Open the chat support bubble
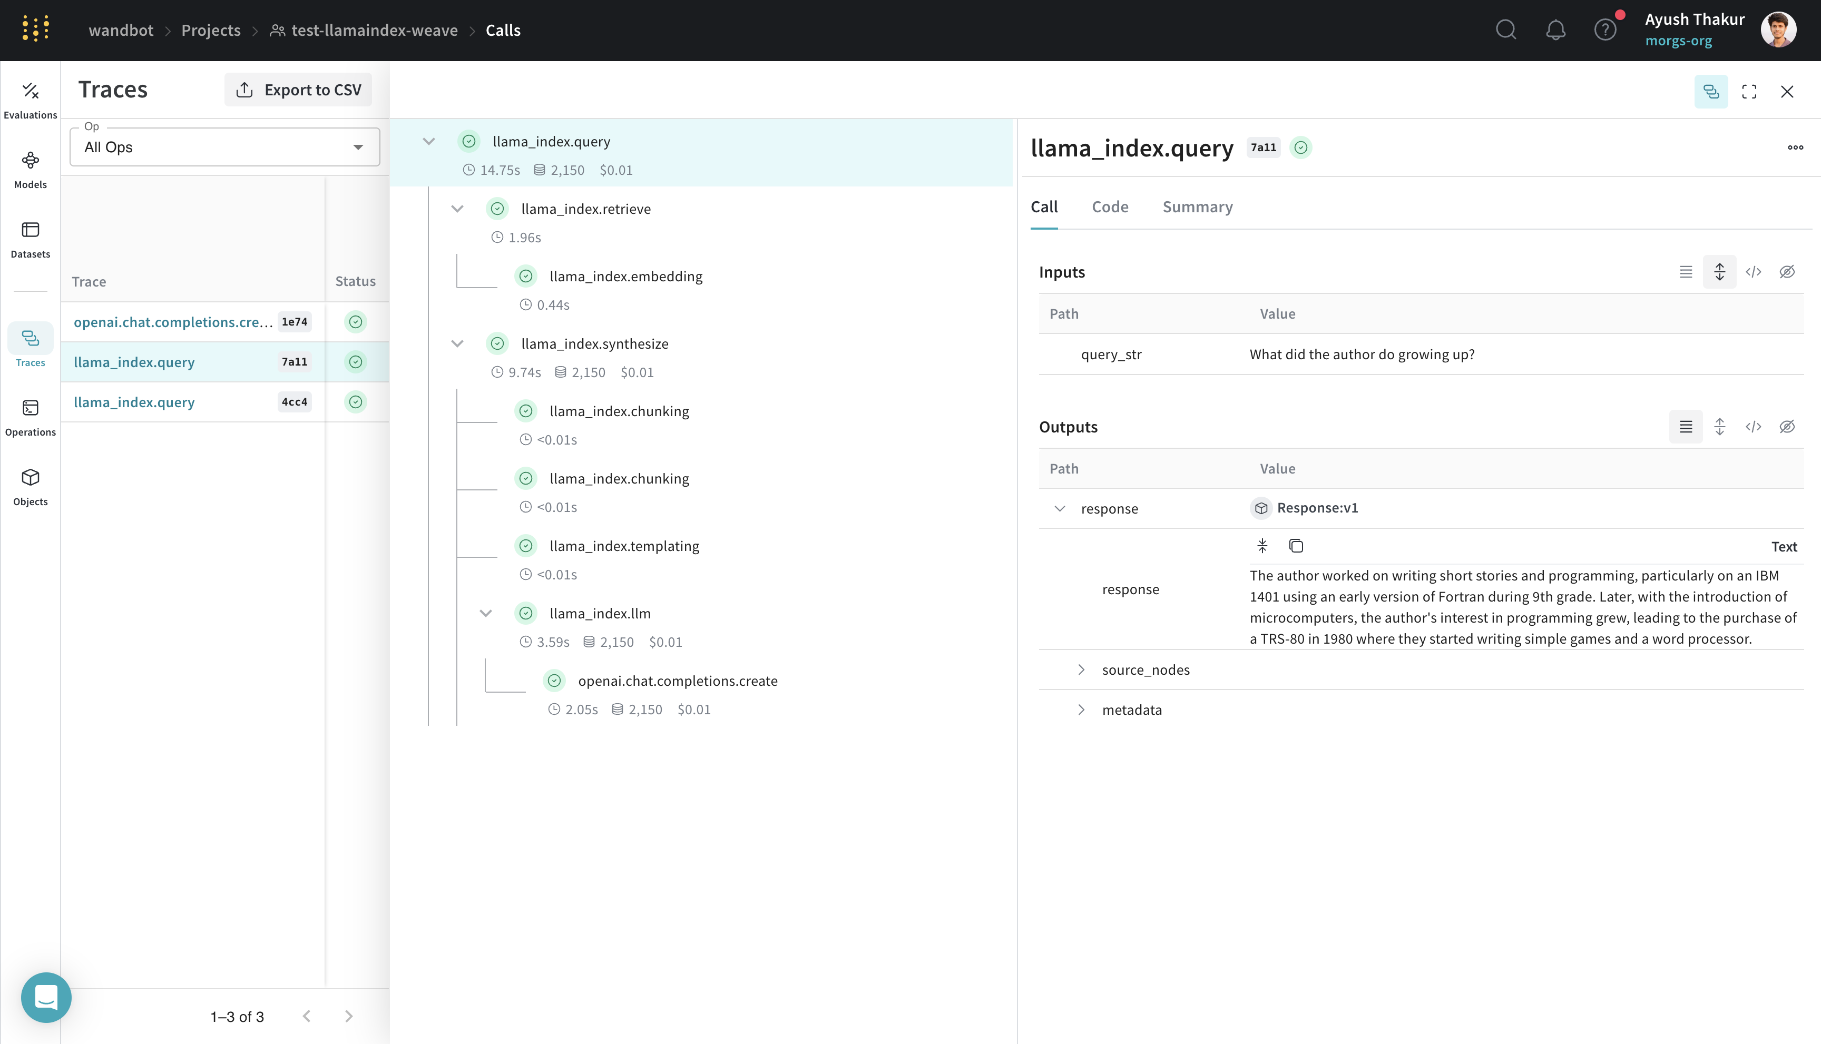 (x=46, y=997)
